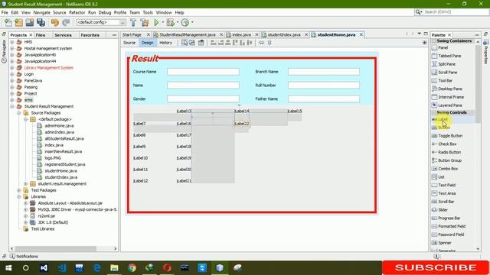Click Preview Design icon in designer toolbar

[x=201, y=43]
